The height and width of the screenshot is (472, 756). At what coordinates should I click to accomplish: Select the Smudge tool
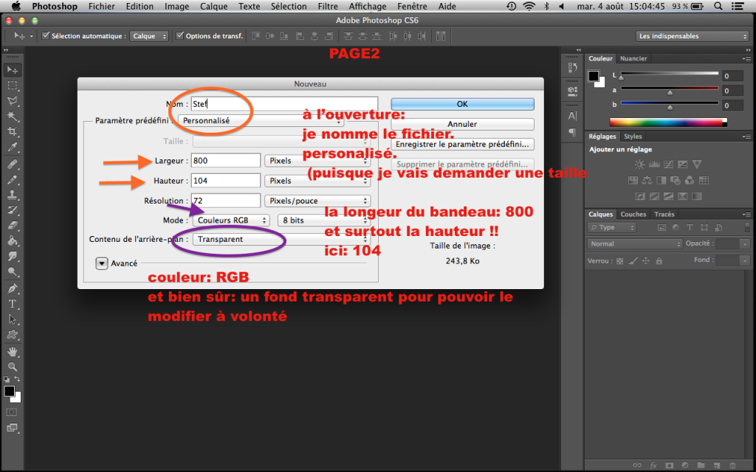12,256
